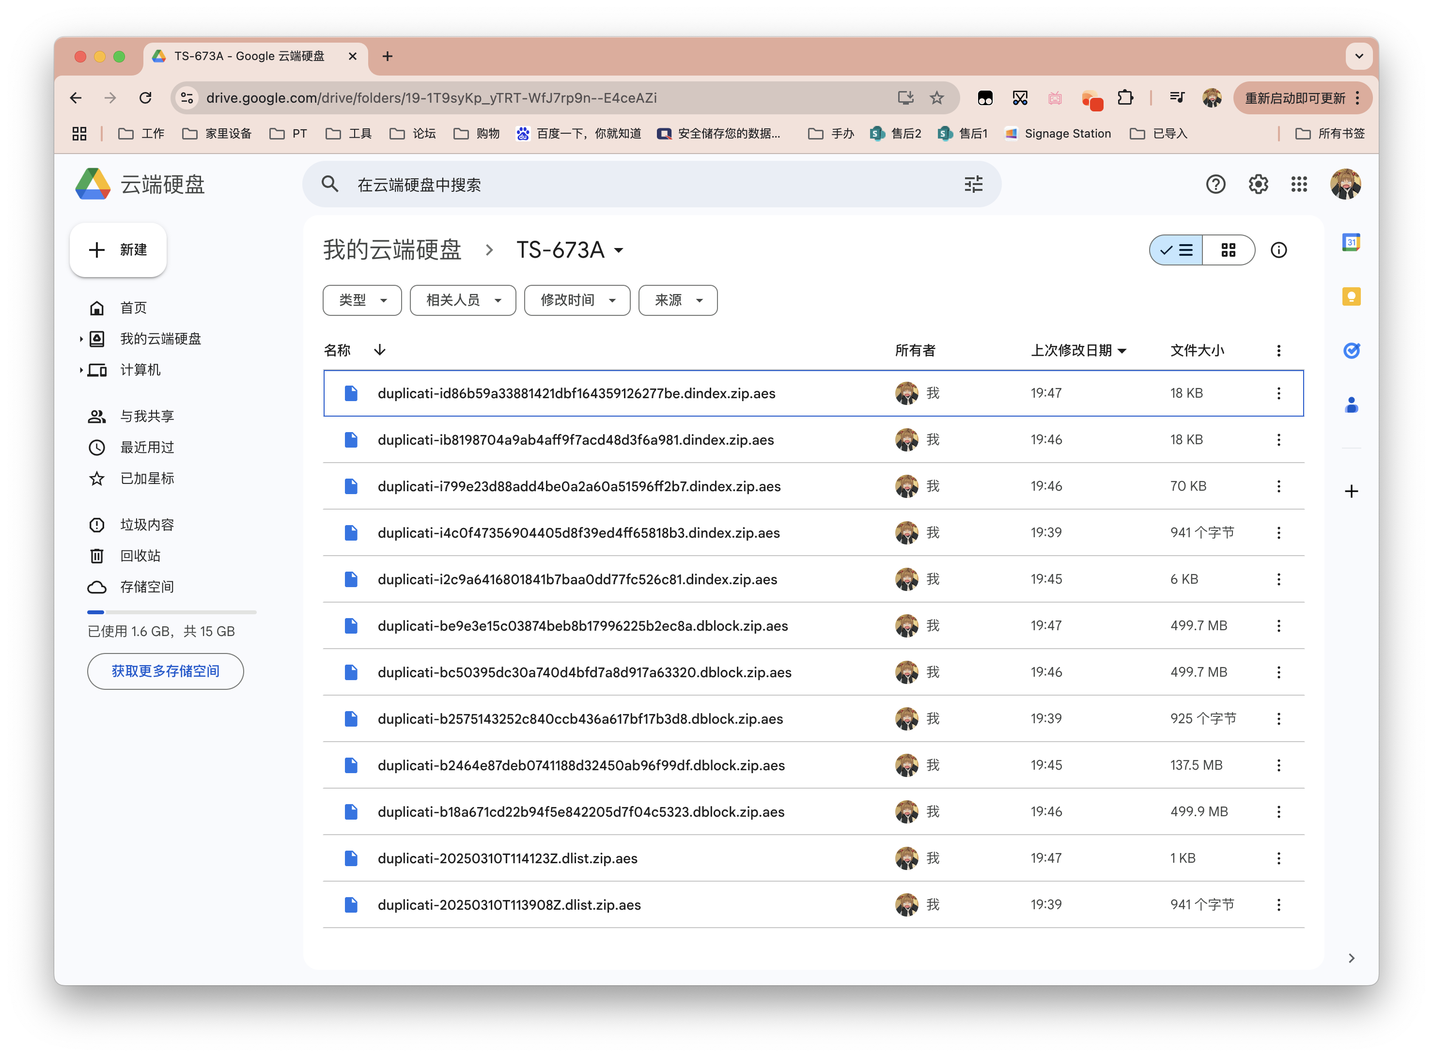Click Google Drive logo
The height and width of the screenshot is (1057, 1433).
93,184
